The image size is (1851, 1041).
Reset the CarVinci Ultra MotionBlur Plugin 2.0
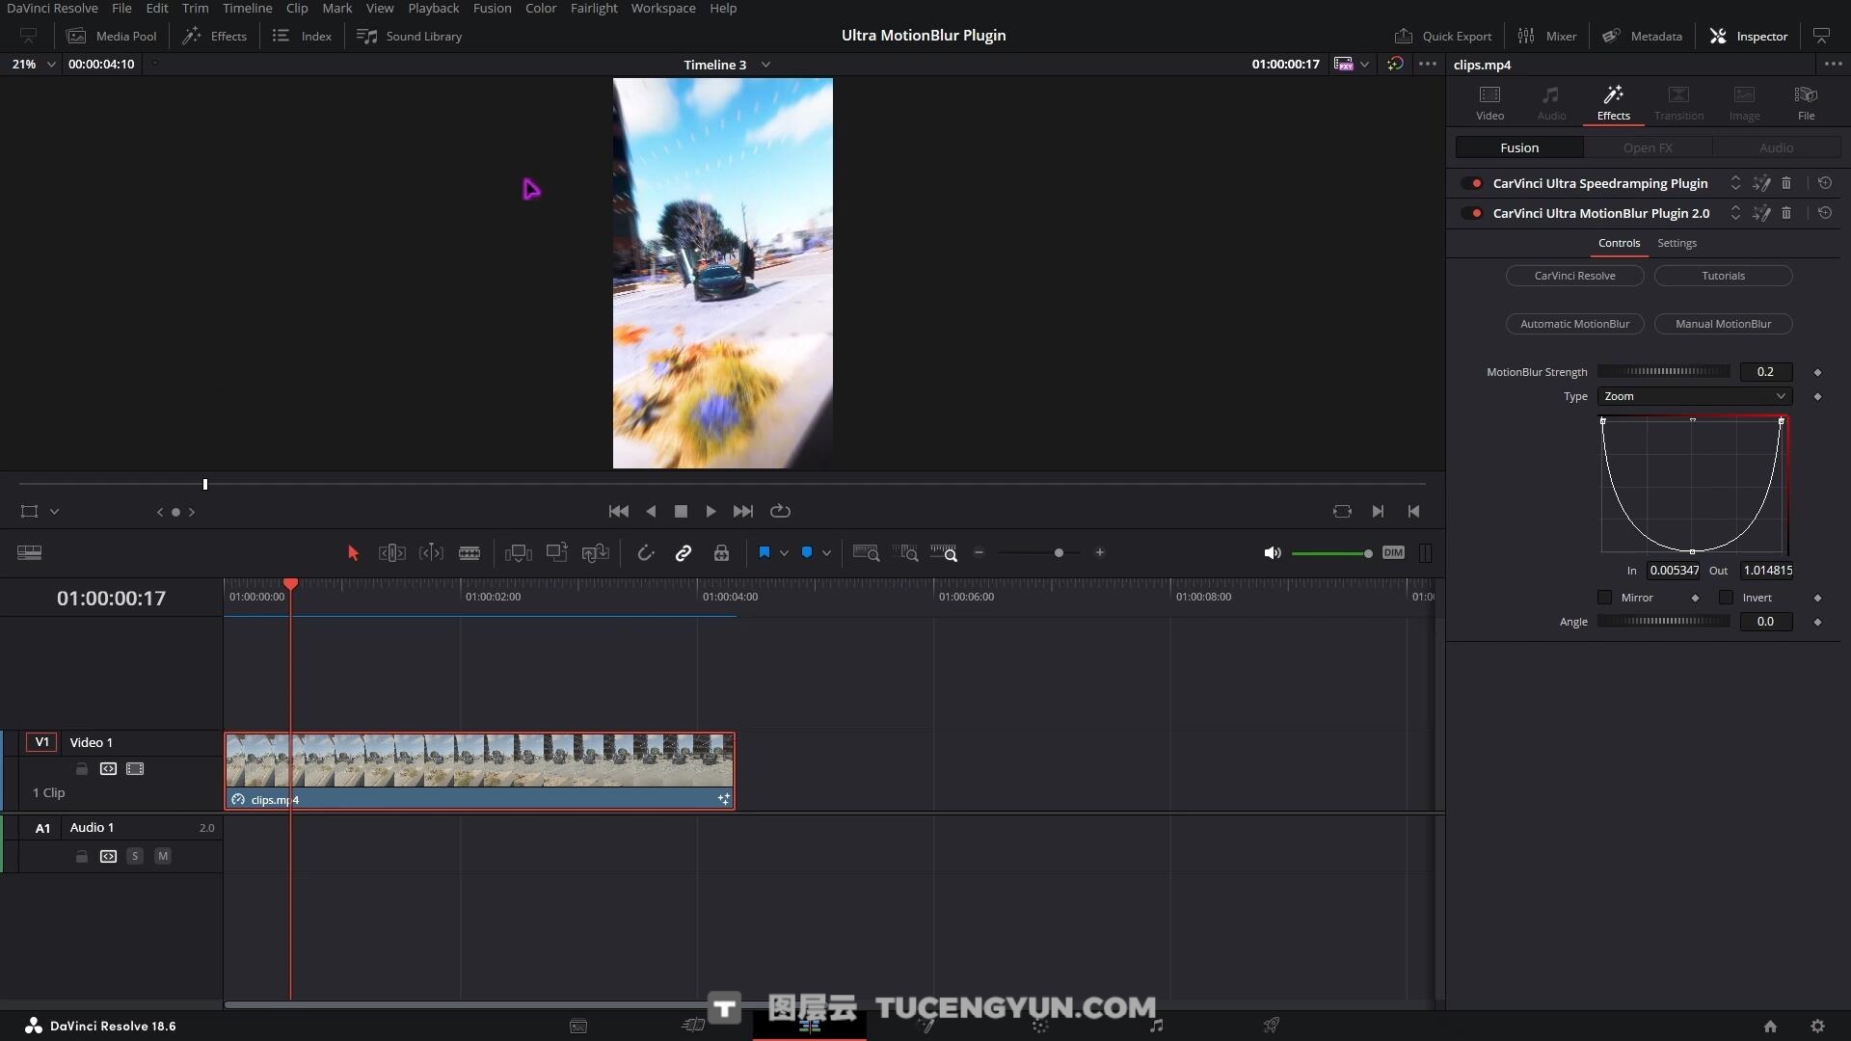point(1825,213)
